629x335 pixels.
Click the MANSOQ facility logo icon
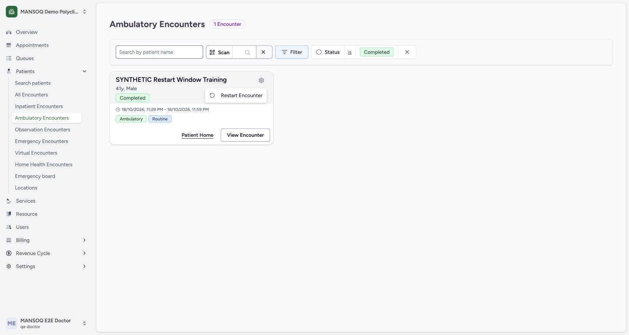click(x=12, y=12)
